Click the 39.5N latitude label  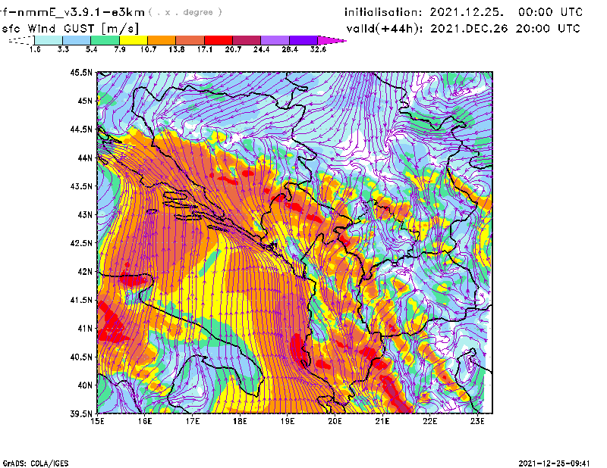click(81, 414)
